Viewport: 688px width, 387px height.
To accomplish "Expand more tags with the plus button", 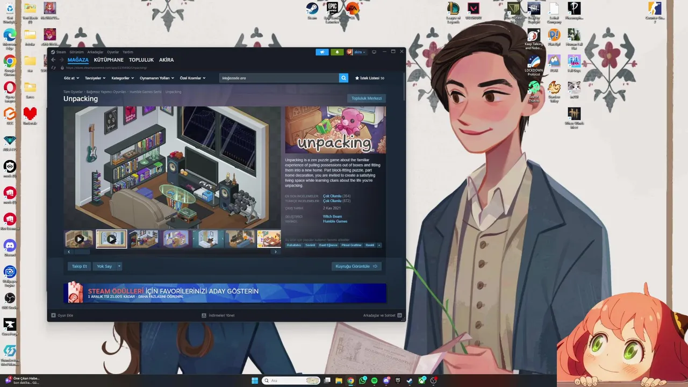I will tap(379, 245).
